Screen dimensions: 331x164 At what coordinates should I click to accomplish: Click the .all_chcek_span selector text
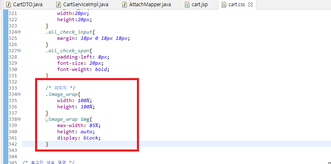68,51
